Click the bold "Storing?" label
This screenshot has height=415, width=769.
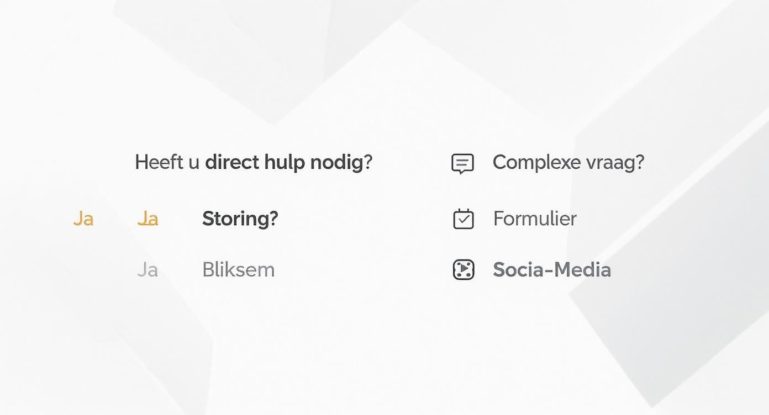pos(240,219)
